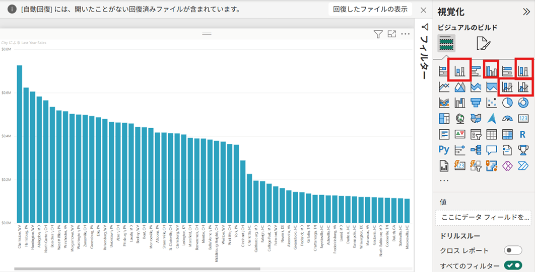The image size is (535, 272).
Task: Click the Charleston, WV bar
Action: [x=20, y=144]
